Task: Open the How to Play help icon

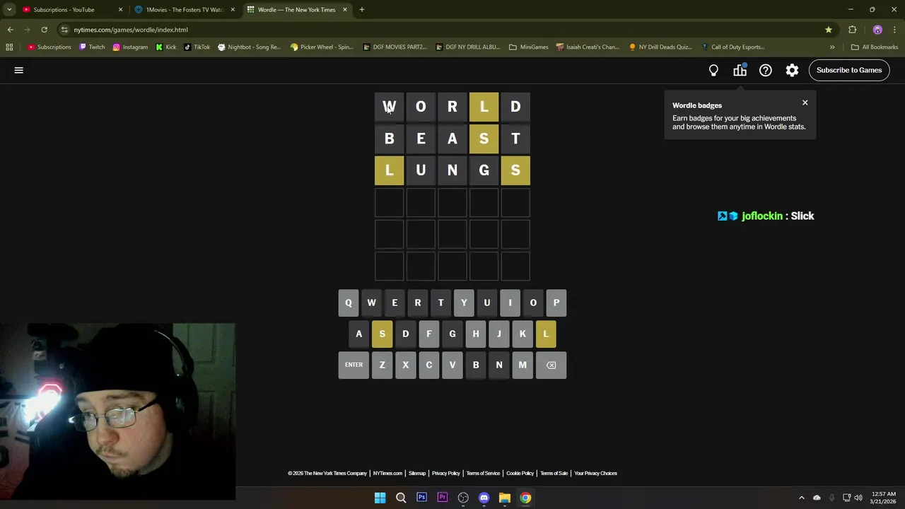Action: 766,70
